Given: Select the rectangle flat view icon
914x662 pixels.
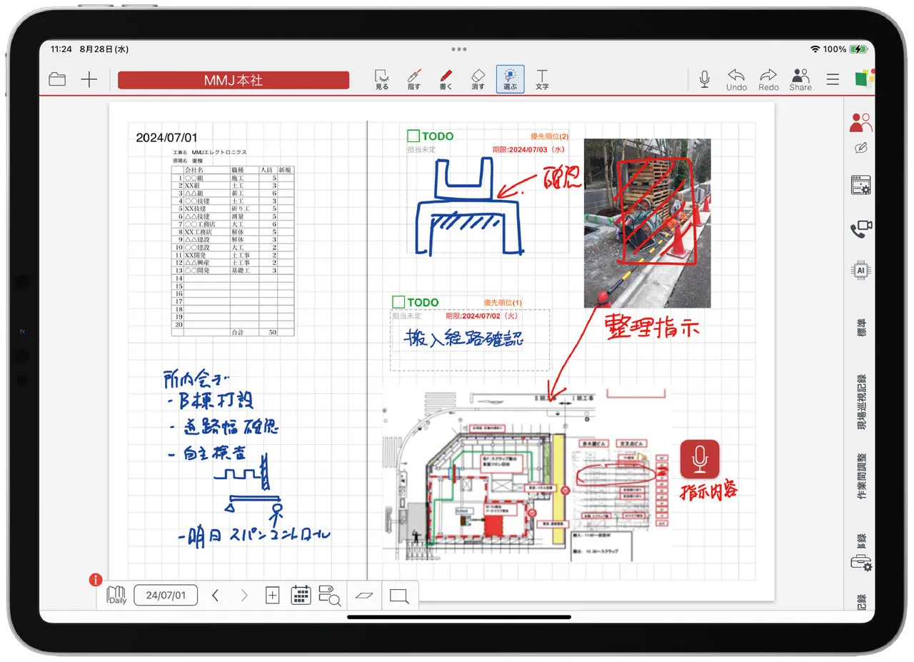Looking at the screenshot, I should [x=399, y=595].
